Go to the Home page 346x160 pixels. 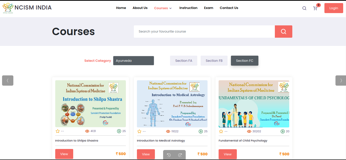pos(121,8)
